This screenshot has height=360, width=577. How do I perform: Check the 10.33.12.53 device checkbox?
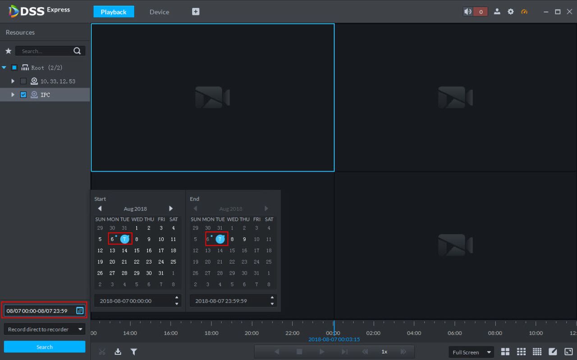pyautogui.click(x=23, y=81)
